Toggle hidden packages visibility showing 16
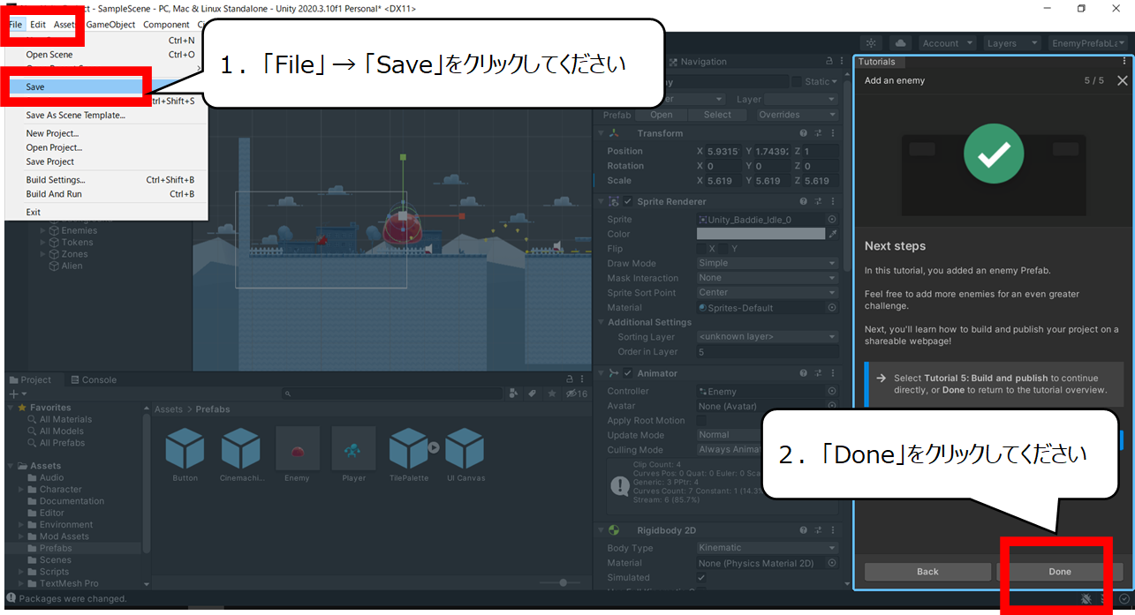The width and height of the screenshot is (1135, 615). (577, 394)
